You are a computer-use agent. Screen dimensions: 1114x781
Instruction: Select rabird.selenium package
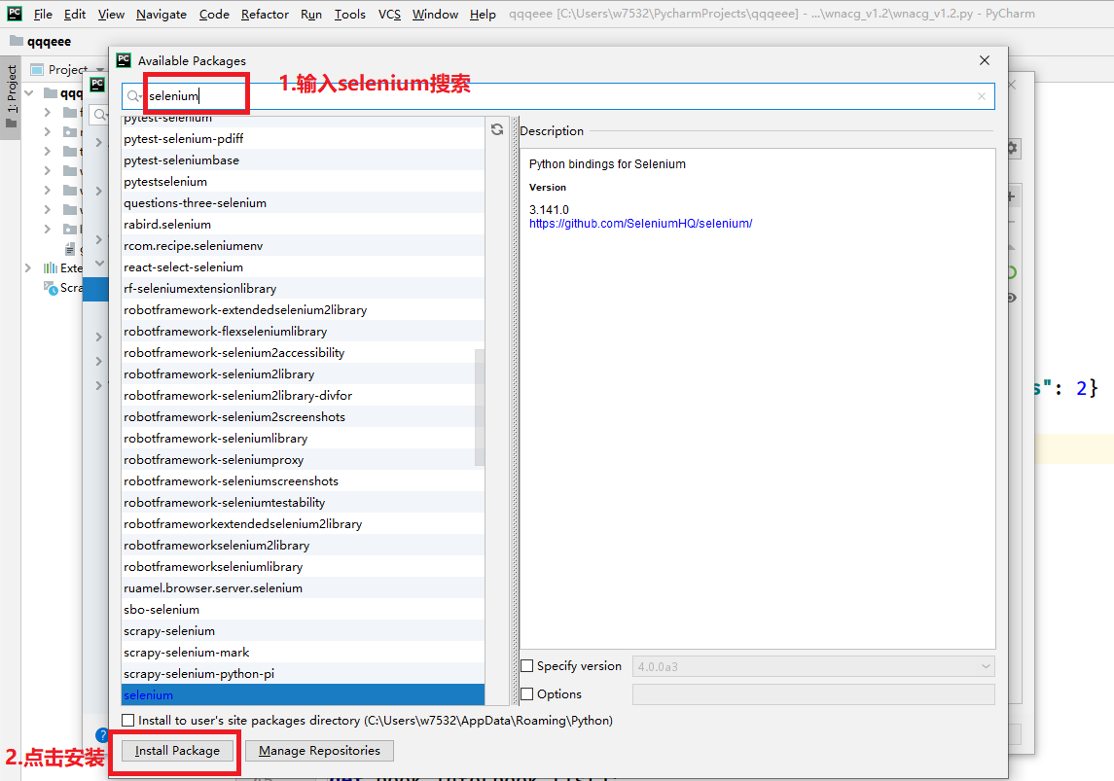303,225
